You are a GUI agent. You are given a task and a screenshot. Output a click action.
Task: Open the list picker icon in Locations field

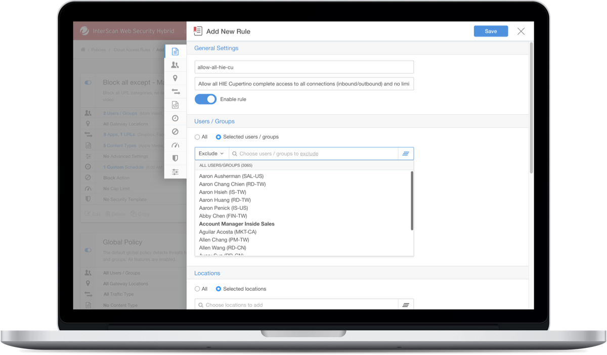click(406, 305)
